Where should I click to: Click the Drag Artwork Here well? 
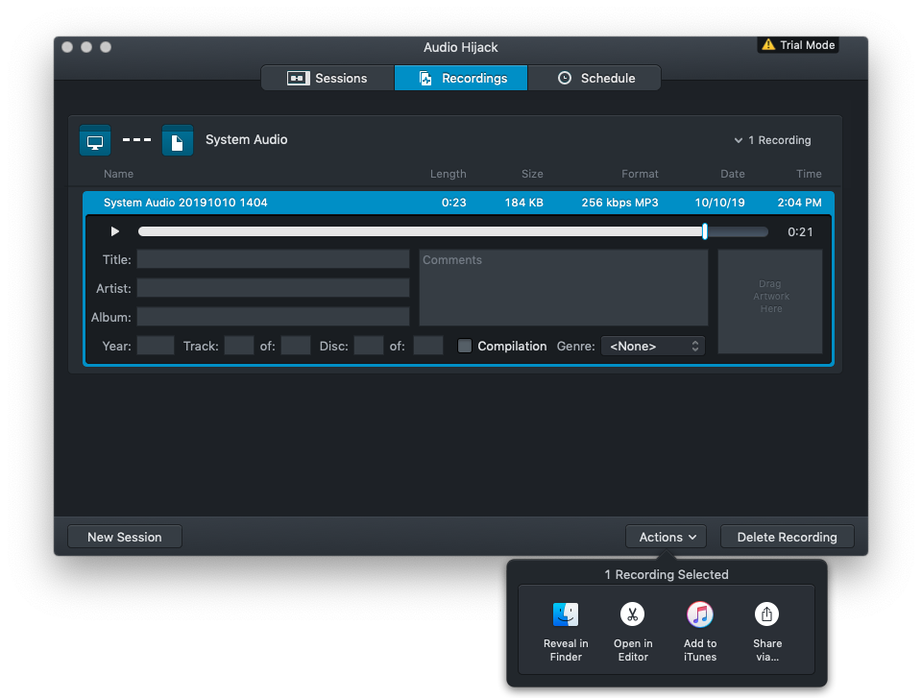[769, 301]
